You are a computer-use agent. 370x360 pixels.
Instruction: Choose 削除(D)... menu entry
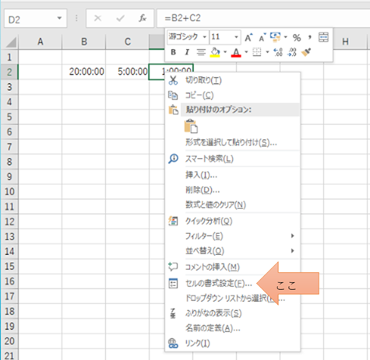pyautogui.click(x=232, y=190)
